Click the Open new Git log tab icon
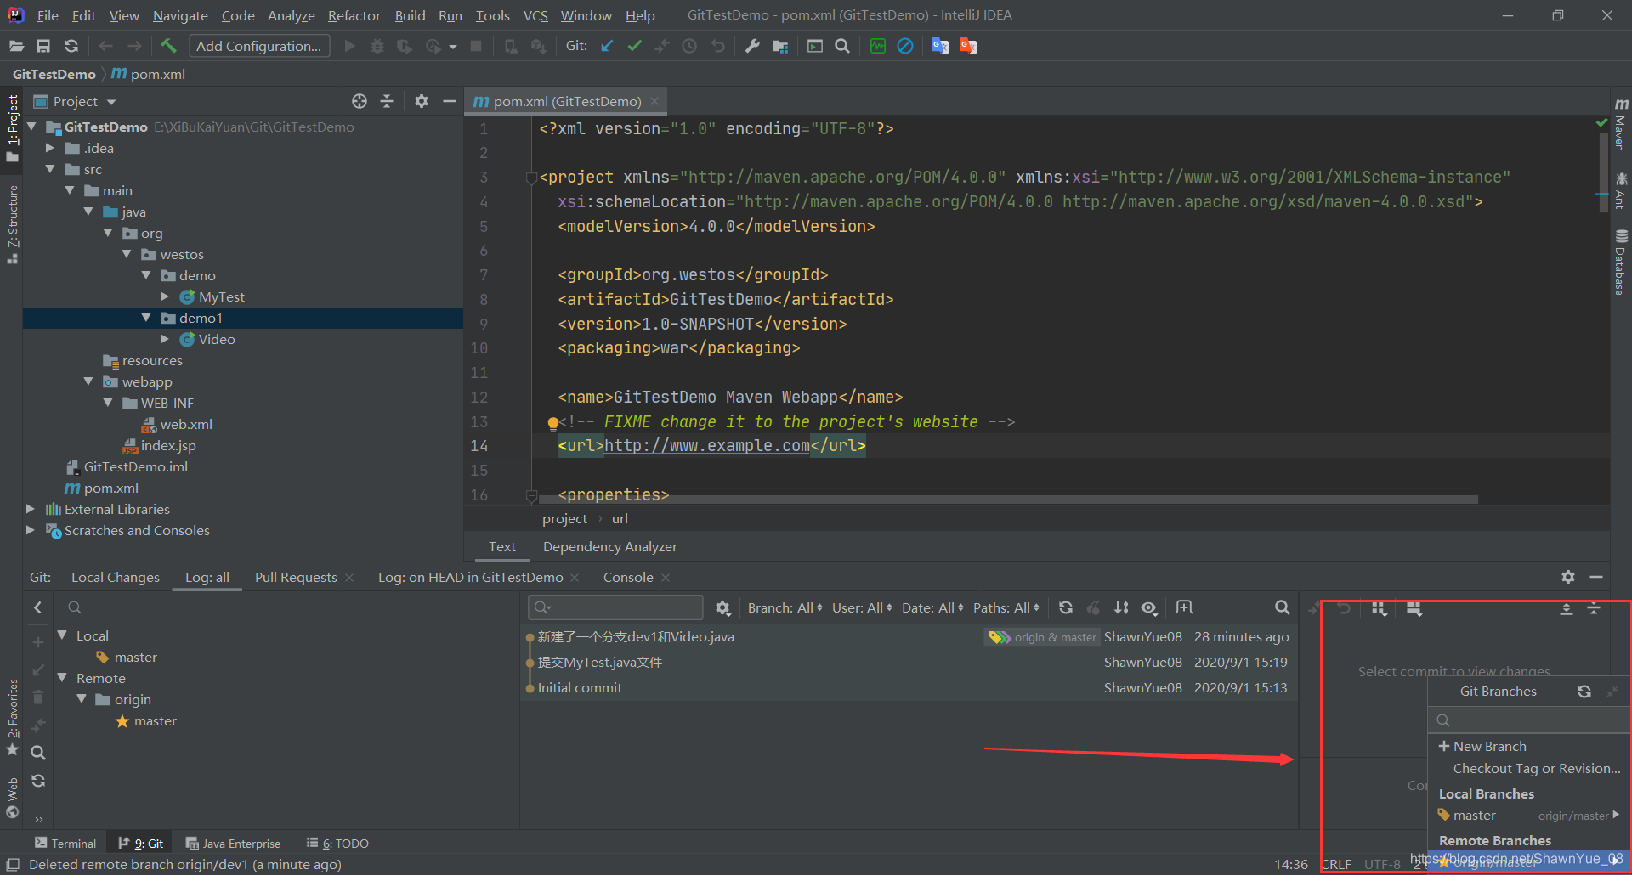 point(1184,607)
